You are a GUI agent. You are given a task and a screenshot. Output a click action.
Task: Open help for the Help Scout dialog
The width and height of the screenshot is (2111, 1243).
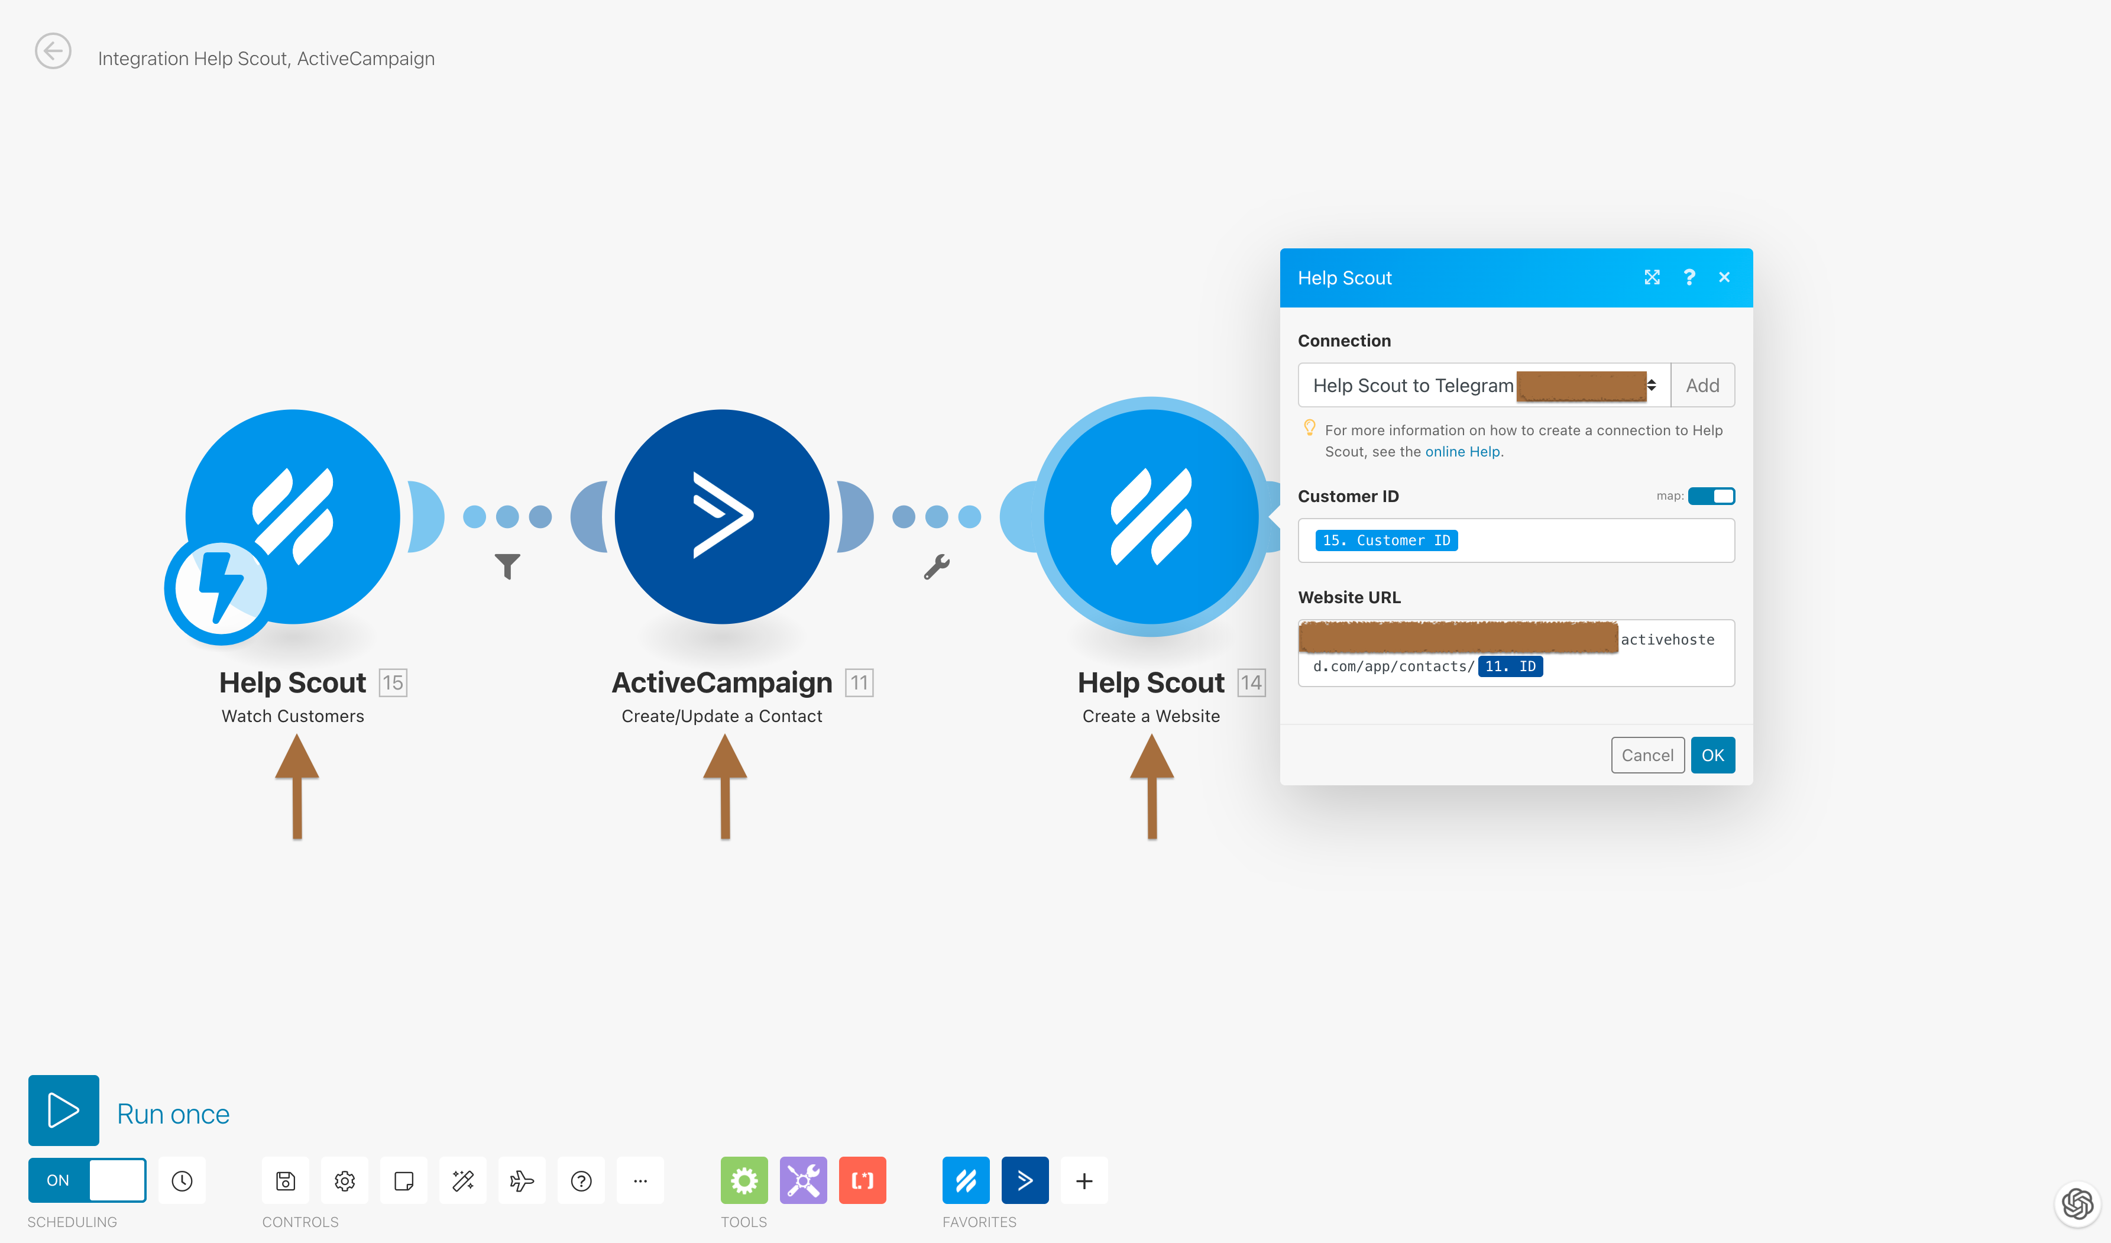tap(1689, 277)
